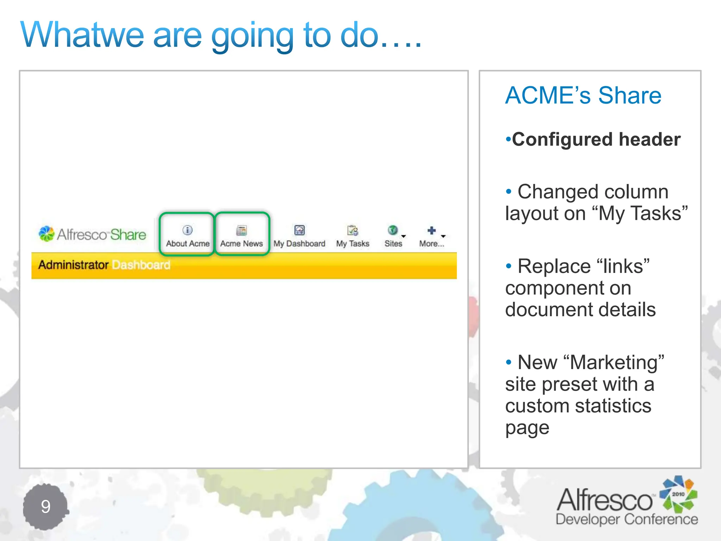Expand the Sites dropdown arrow

(403, 236)
